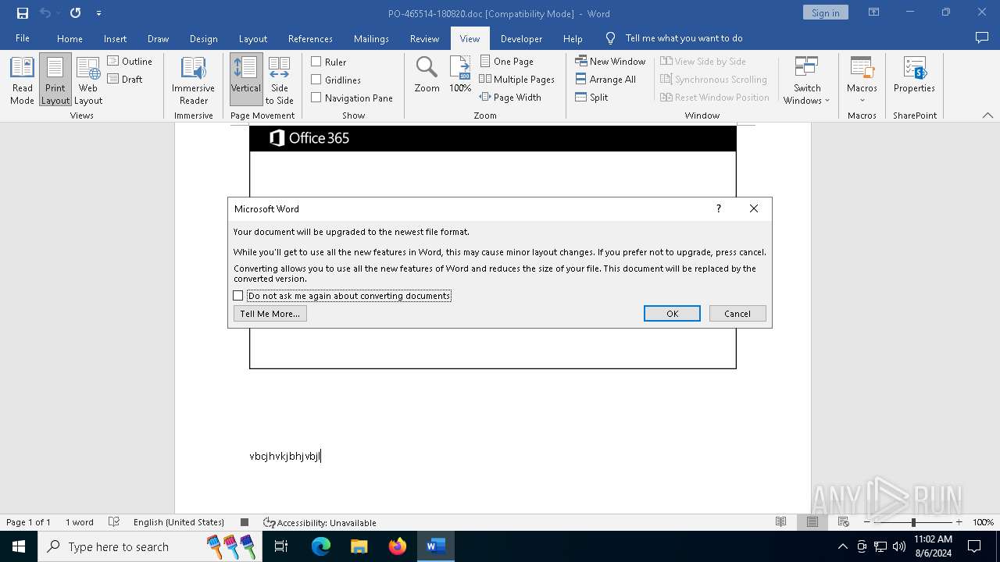
Task: Click Tell Me More button
Action: 270,314
